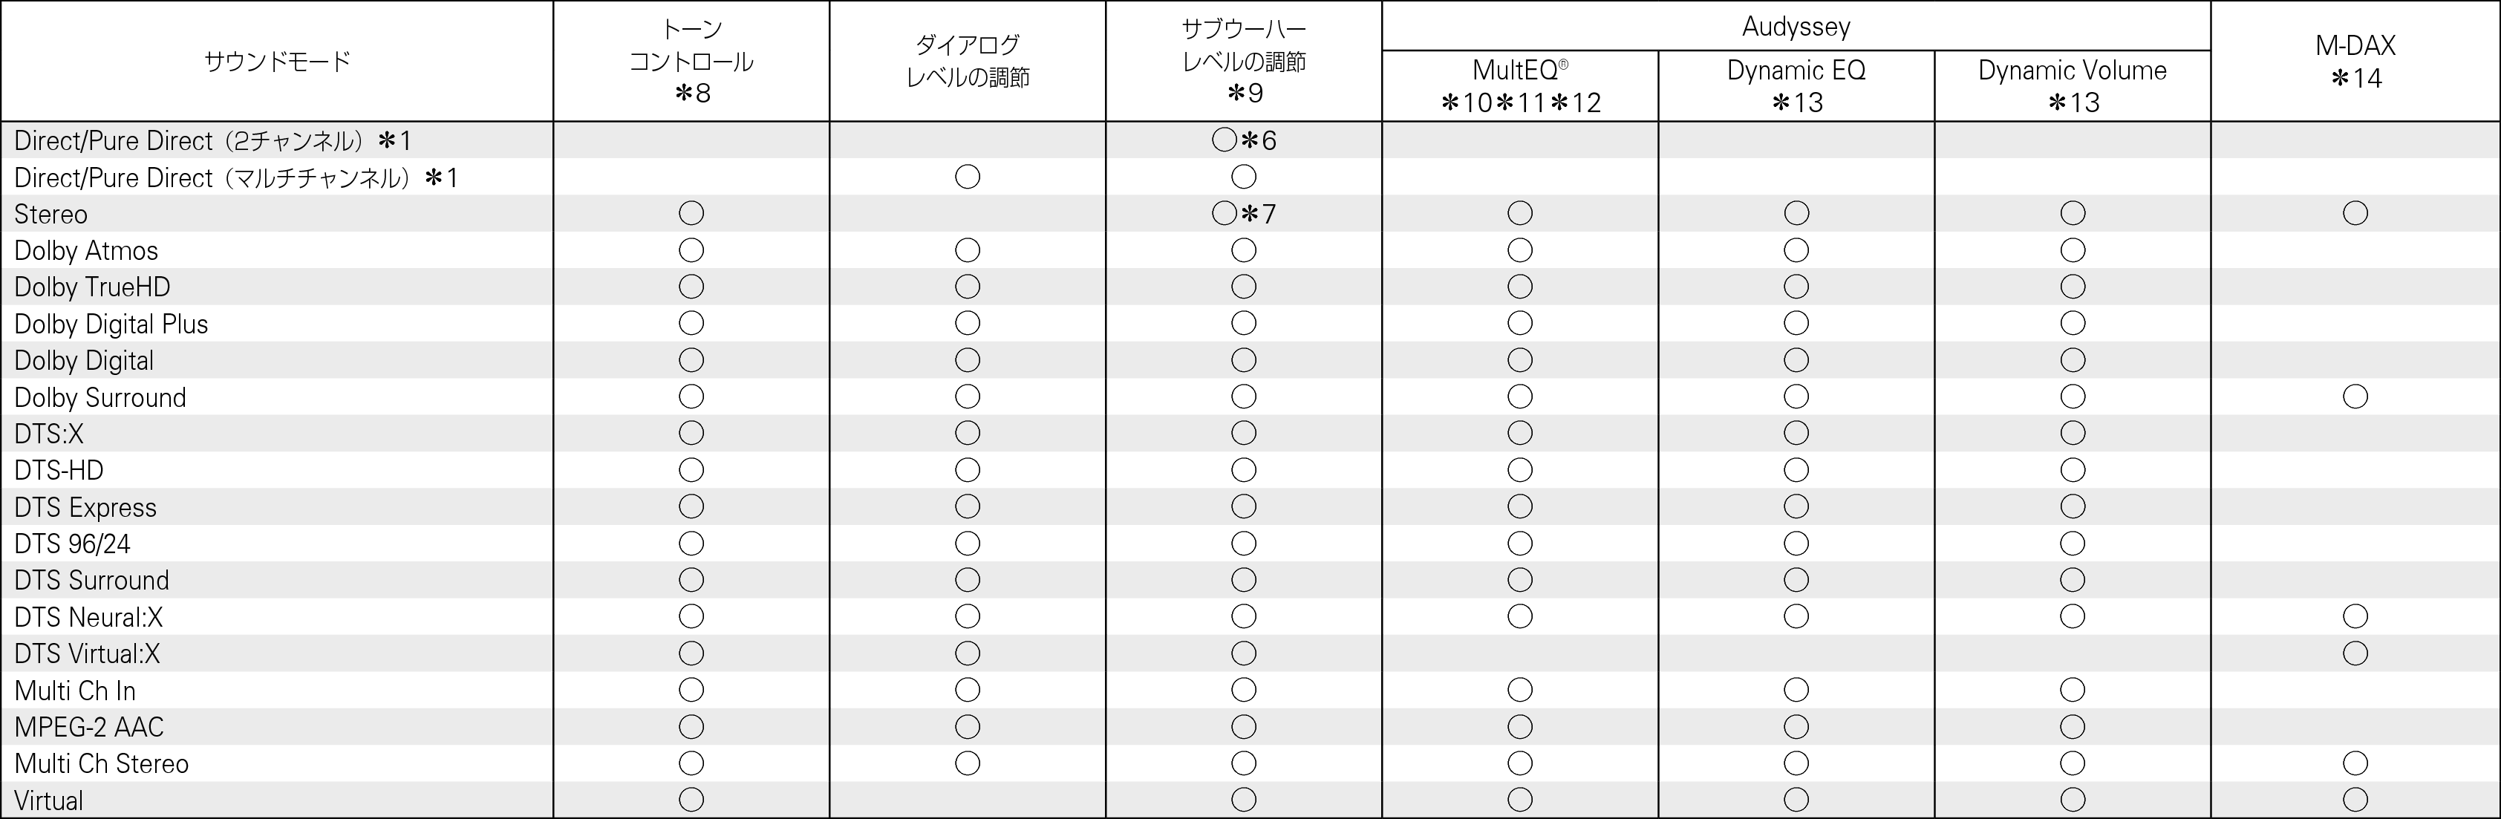Click the DTS:X Dynamic EQ circle
Viewport: 2501px width, 819px height.
click(1796, 433)
